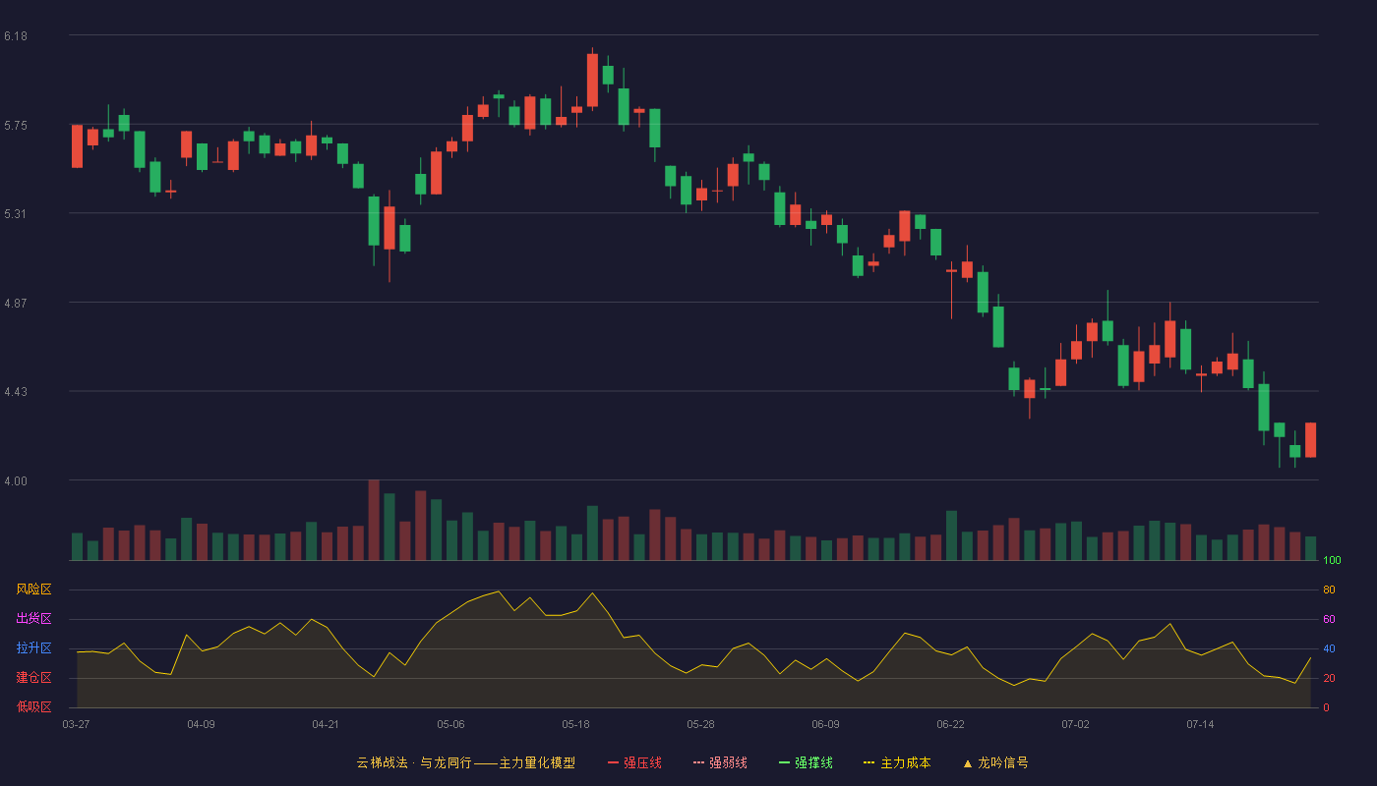The width and height of the screenshot is (1377, 786).
Task: Click the tallest red volume bar
Action: pyautogui.click(x=374, y=520)
